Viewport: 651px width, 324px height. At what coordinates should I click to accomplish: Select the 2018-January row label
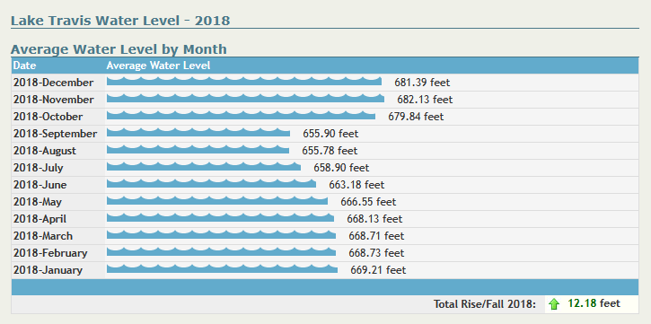tap(48, 270)
